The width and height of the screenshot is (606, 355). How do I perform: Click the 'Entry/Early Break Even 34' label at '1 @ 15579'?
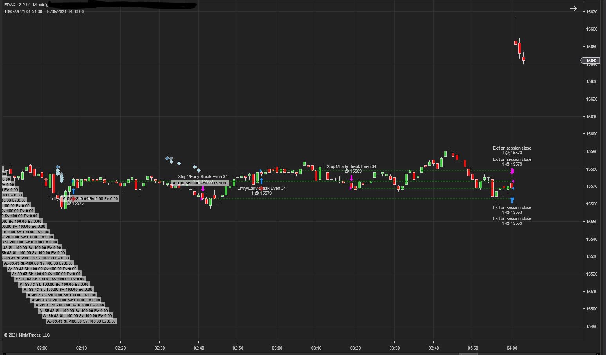tap(262, 191)
